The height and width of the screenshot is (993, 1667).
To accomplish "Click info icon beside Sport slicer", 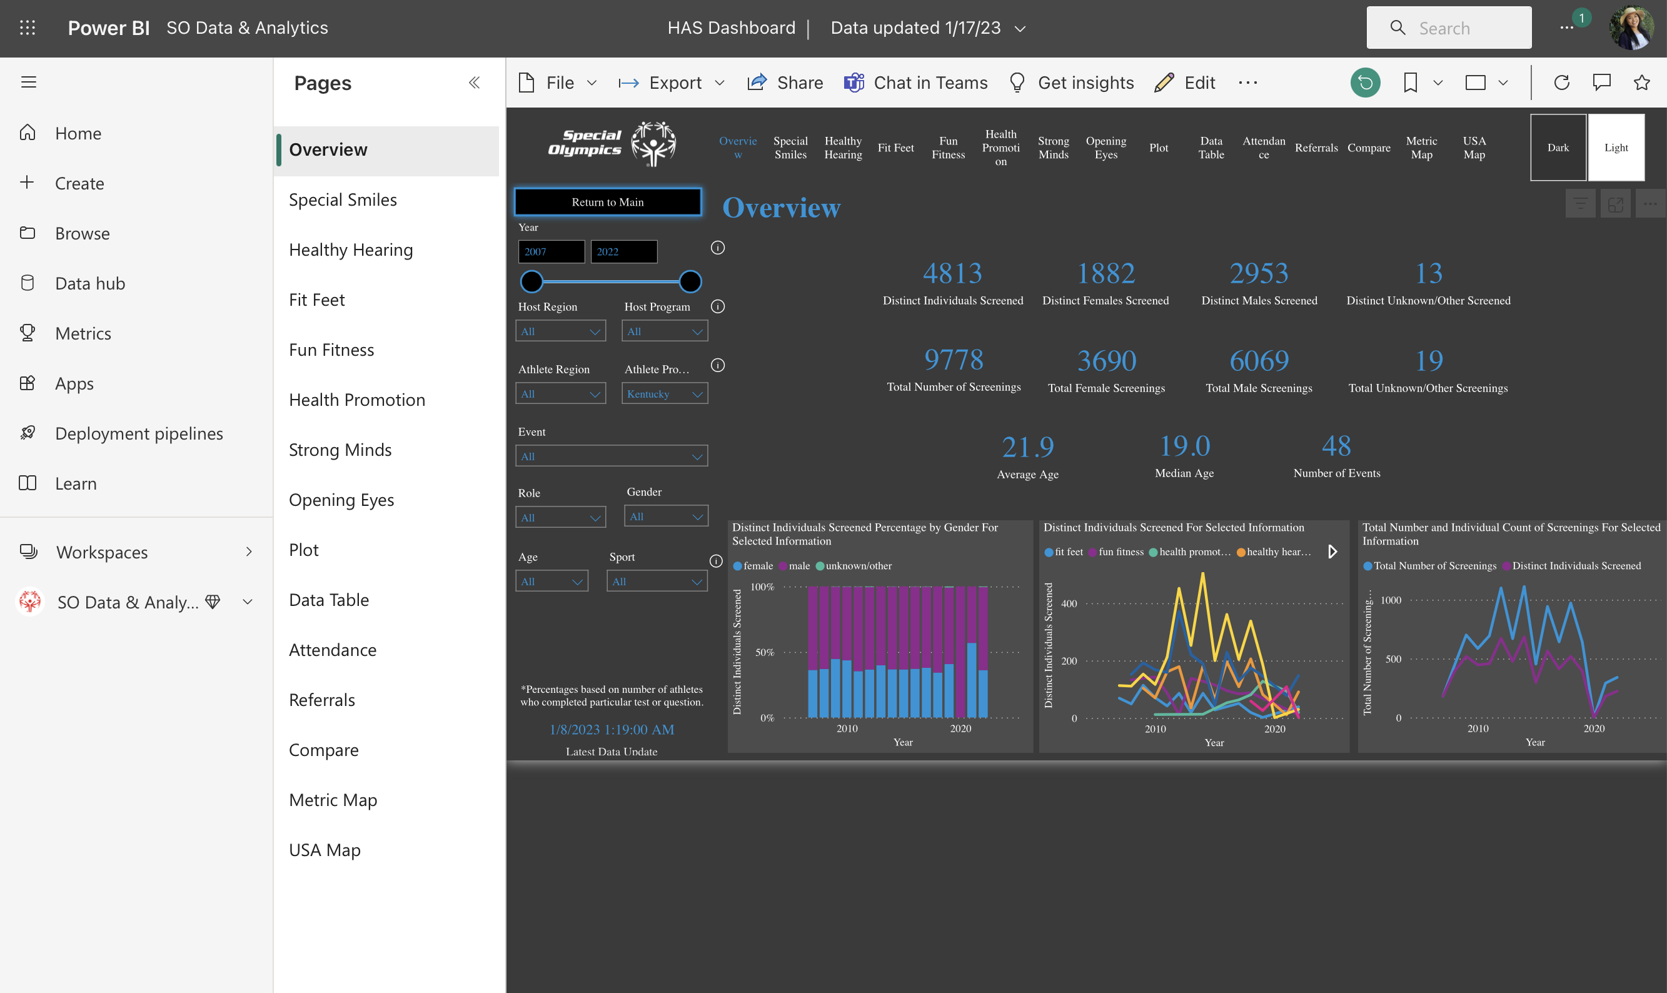I will [x=716, y=561].
